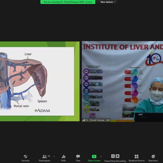Click the green Share Screen icon
This screenshot has height=163, width=163.
(94, 156)
